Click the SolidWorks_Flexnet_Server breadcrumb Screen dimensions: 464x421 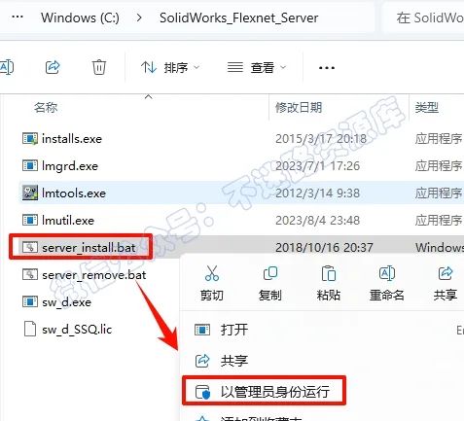(x=238, y=18)
